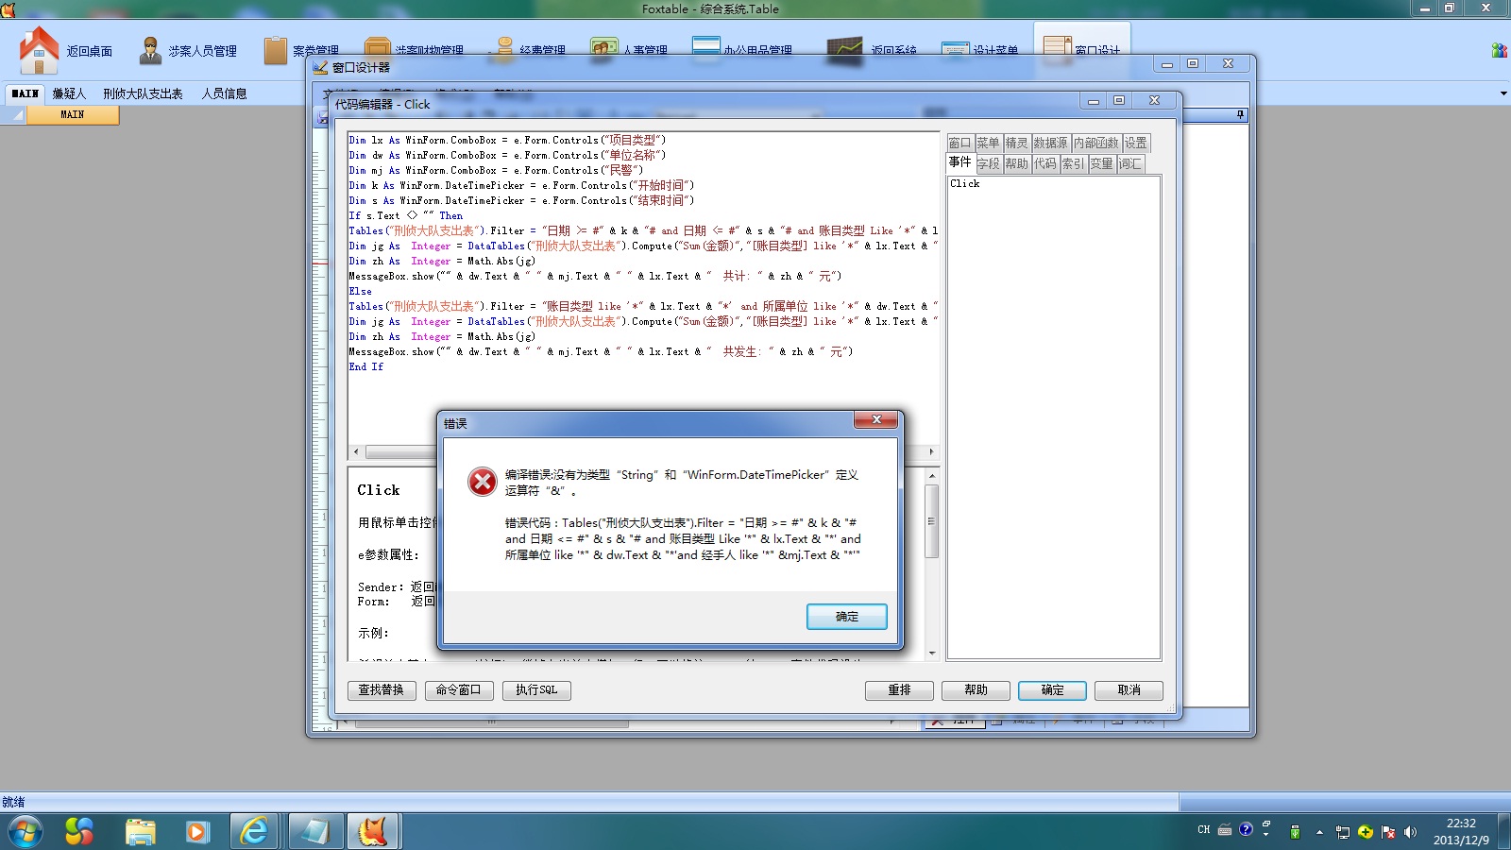The height and width of the screenshot is (850, 1511).
Task: Open the 内部函数 tab
Action: click(1095, 143)
